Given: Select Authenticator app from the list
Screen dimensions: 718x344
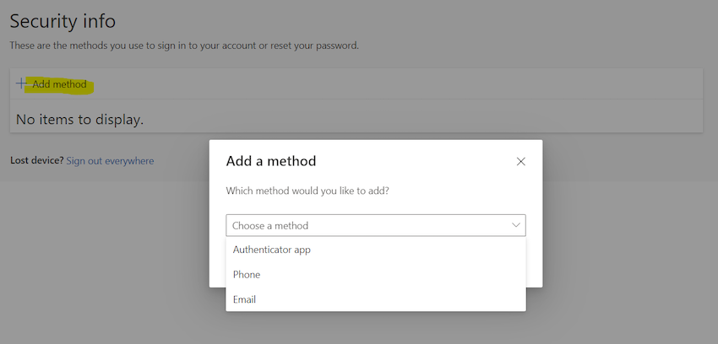Looking at the screenshot, I should click(x=271, y=250).
